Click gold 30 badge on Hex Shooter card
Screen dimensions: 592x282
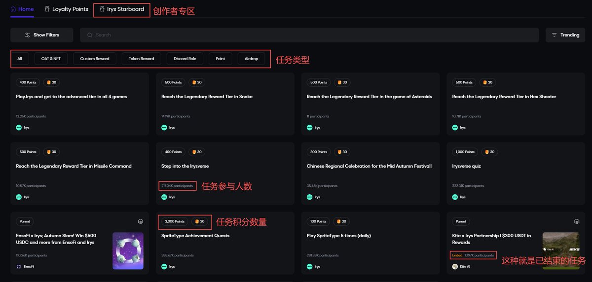(488, 82)
